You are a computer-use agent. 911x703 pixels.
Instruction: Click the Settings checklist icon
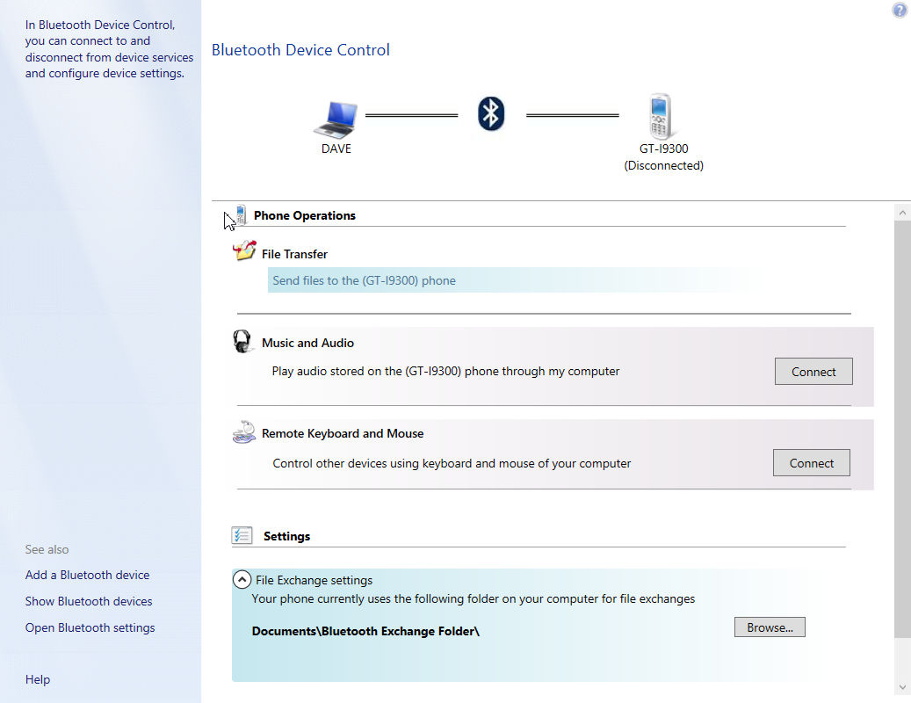pos(242,535)
